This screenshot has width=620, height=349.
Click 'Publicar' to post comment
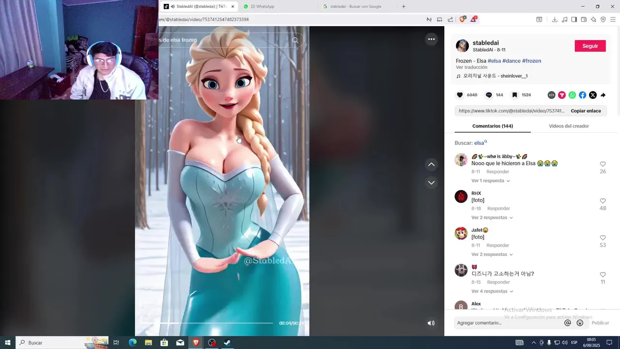tap(600, 323)
